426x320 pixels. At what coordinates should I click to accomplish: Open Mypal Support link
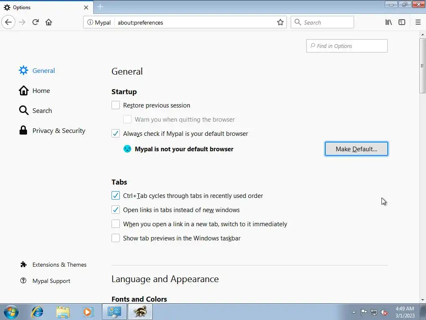tap(45, 281)
